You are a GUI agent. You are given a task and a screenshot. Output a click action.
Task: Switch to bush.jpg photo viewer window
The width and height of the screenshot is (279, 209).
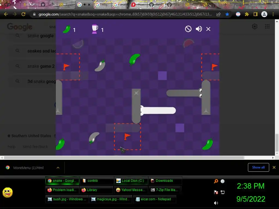click(x=67, y=199)
